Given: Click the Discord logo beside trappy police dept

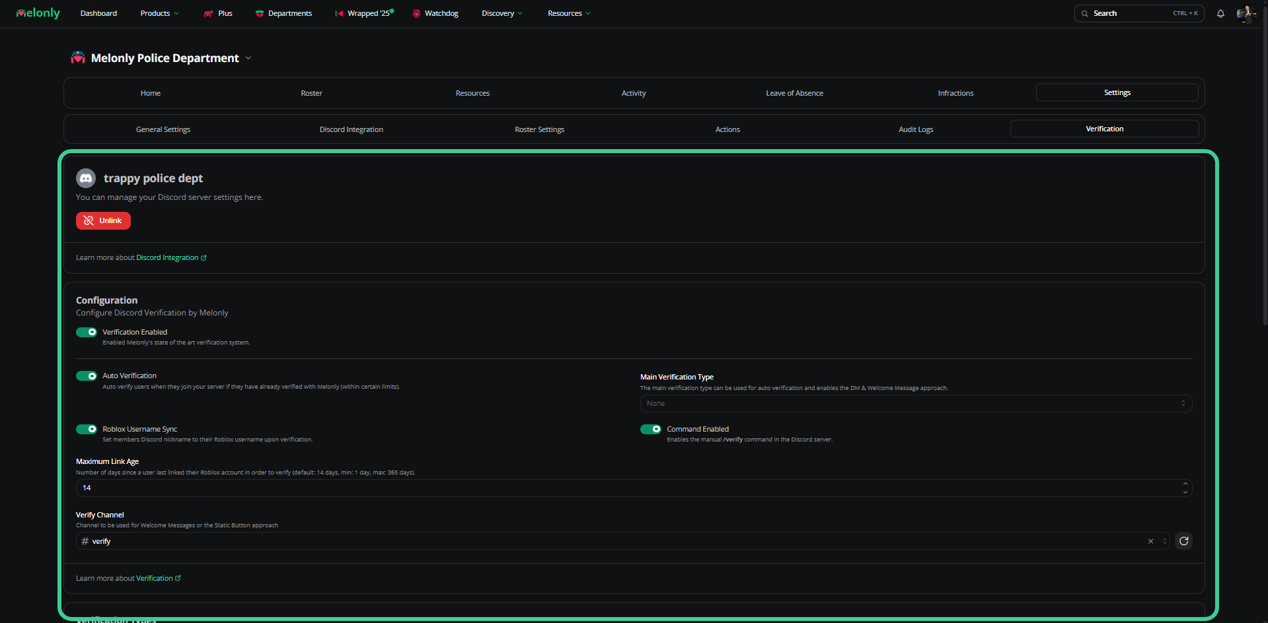Looking at the screenshot, I should click(86, 178).
